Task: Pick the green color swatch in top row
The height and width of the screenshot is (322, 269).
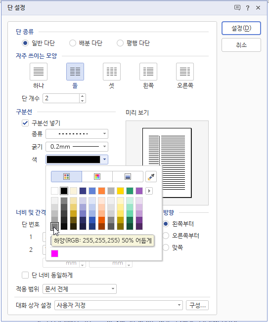Action: point(130,191)
